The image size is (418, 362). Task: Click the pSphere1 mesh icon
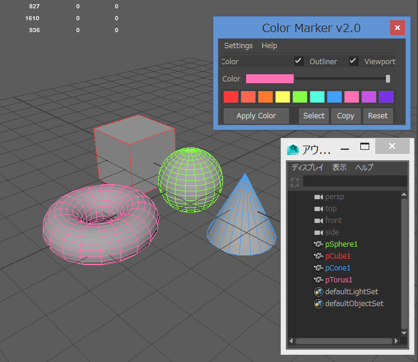tap(318, 244)
